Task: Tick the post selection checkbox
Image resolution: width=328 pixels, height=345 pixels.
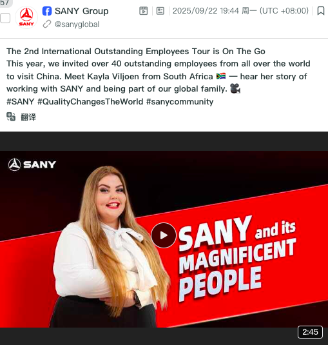Action: click(5, 18)
